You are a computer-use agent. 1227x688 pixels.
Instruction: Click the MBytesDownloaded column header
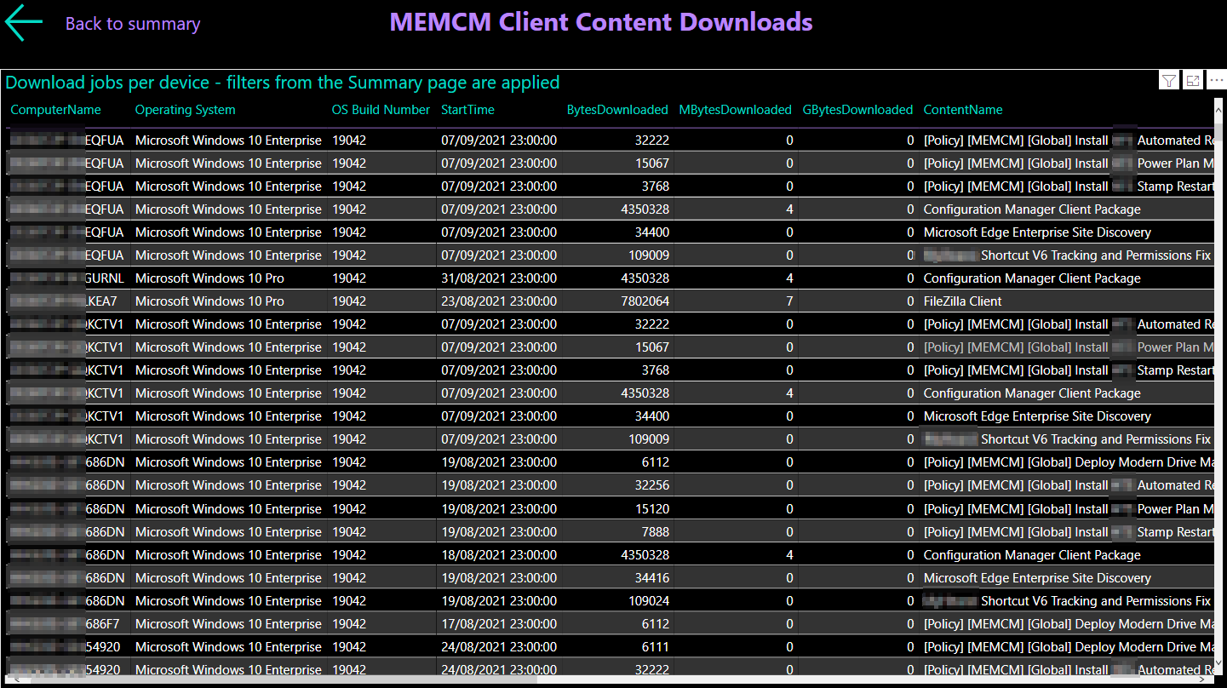[x=735, y=110]
